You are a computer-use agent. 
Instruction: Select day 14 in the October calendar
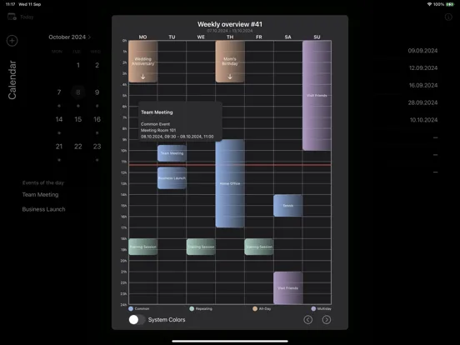[x=59, y=119]
